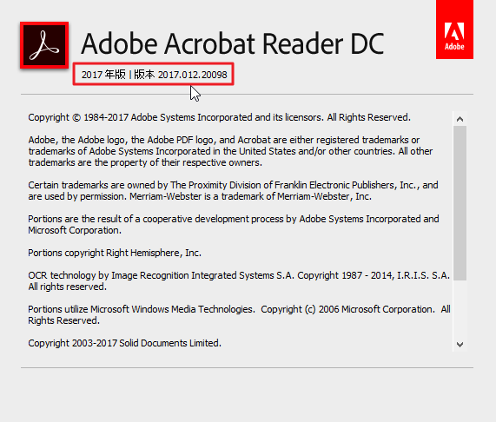Click the Proximity Division trademark paragraph
Screen dimensions: 496x422
tap(233, 191)
